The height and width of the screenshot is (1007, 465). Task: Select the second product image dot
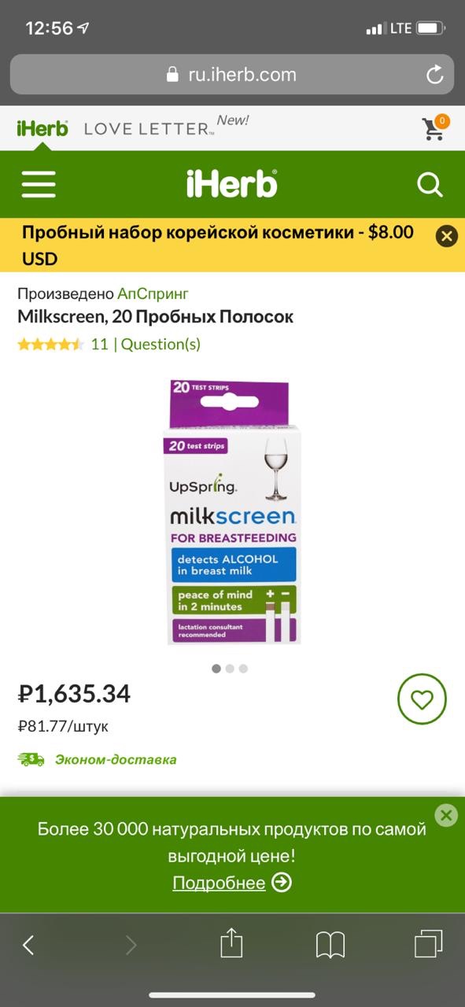click(x=230, y=669)
